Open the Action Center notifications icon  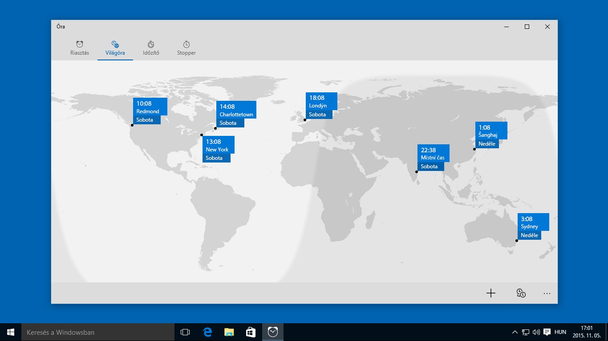tap(547, 332)
